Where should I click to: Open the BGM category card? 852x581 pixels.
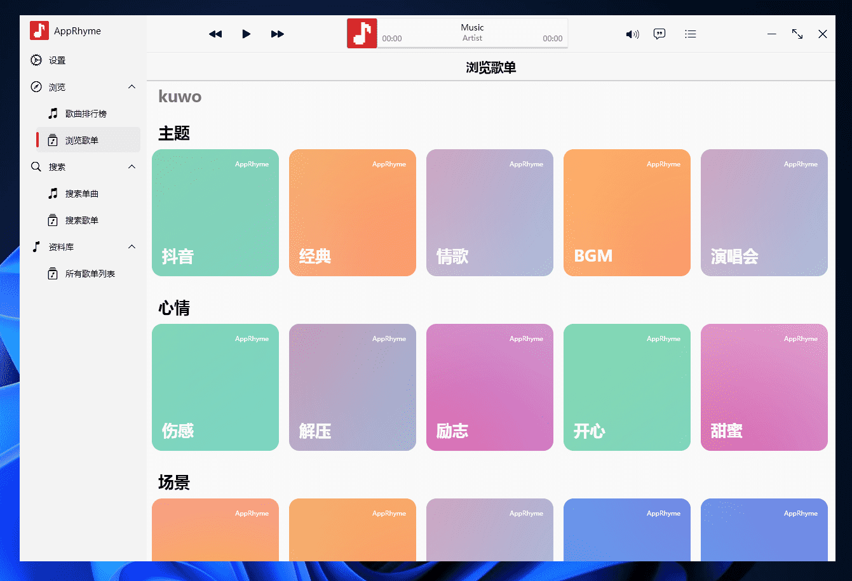(627, 213)
